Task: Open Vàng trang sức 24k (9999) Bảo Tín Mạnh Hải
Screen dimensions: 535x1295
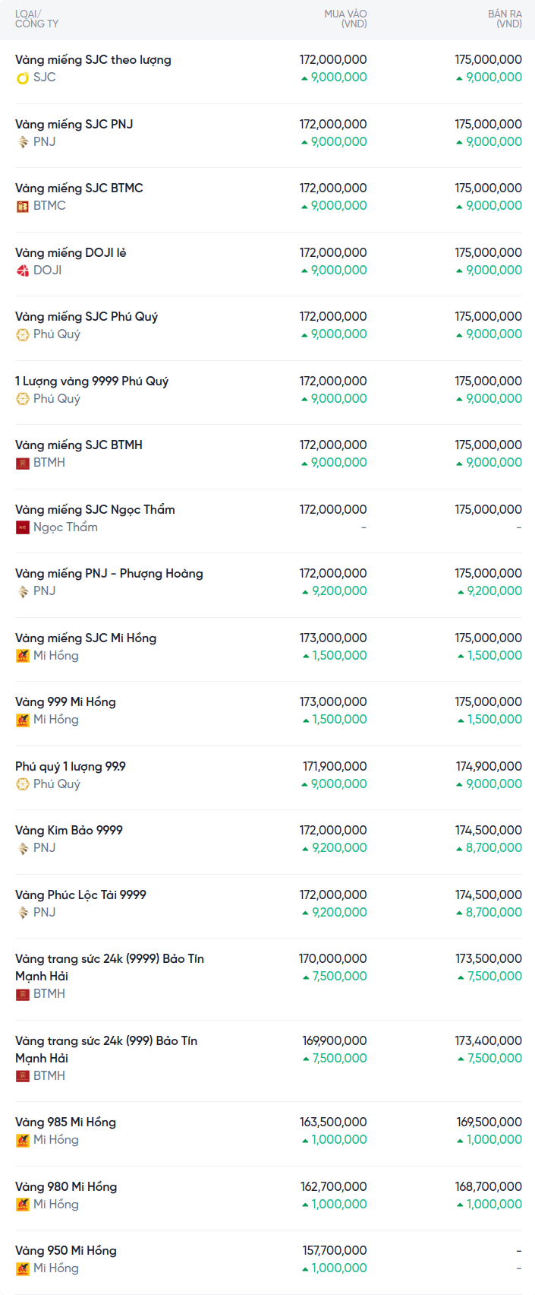Action: coord(109,967)
